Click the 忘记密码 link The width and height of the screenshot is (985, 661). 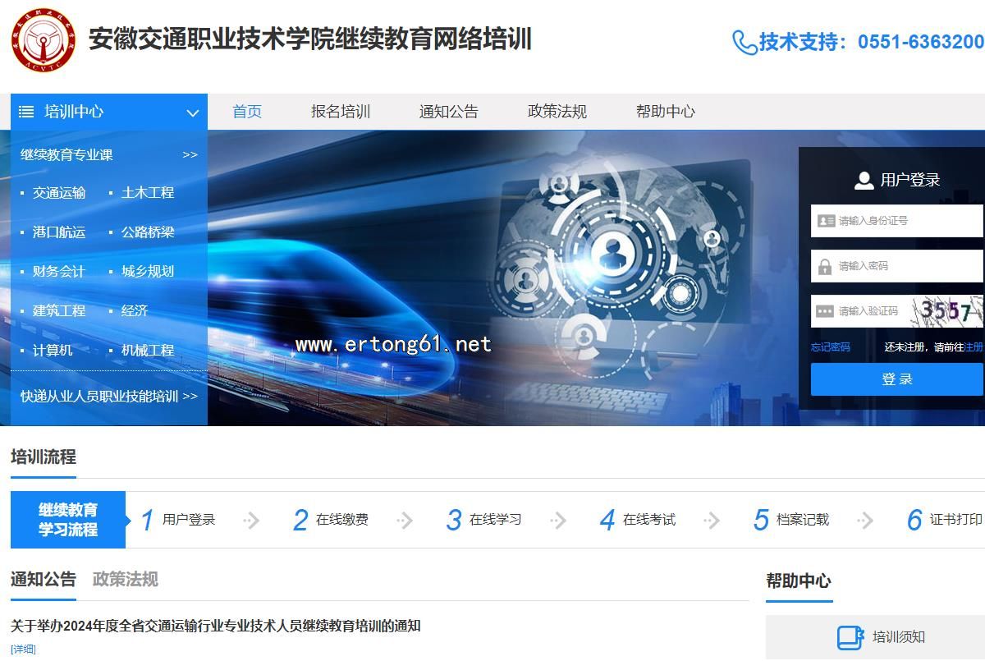click(830, 347)
